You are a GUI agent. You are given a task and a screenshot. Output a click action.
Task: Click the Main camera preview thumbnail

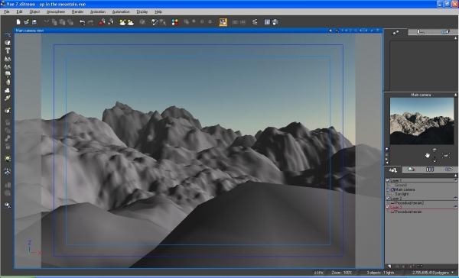pos(422,121)
